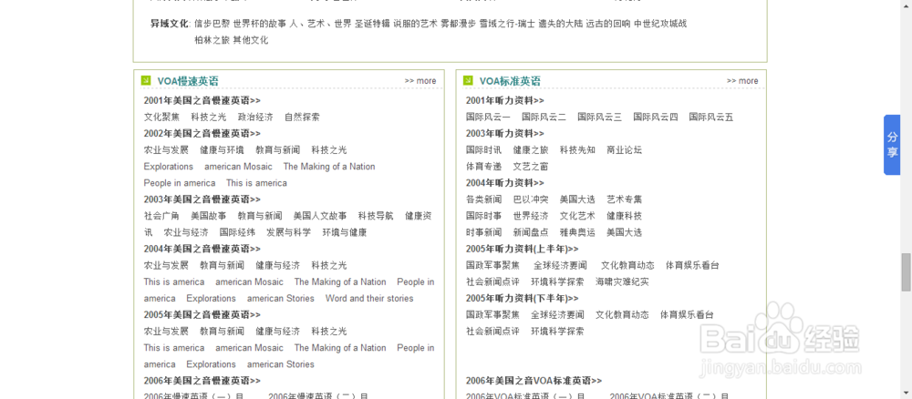Open the 2002 Explorations link
912x399 pixels.
click(169, 166)
